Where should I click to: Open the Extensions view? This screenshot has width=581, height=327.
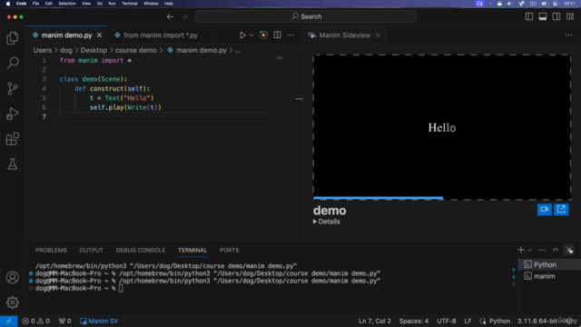(x=12, y=139)
